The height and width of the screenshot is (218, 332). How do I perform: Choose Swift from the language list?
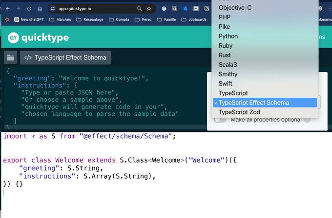pyautogui.click(x=265, y=84)
